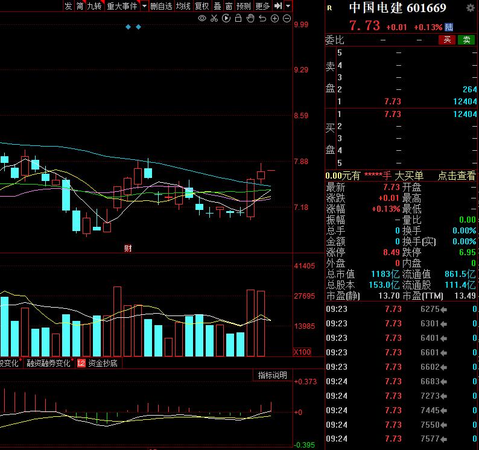479x450 pixels.
Task: Zoom in with the plus circle icon
Action: coord(274,19)
